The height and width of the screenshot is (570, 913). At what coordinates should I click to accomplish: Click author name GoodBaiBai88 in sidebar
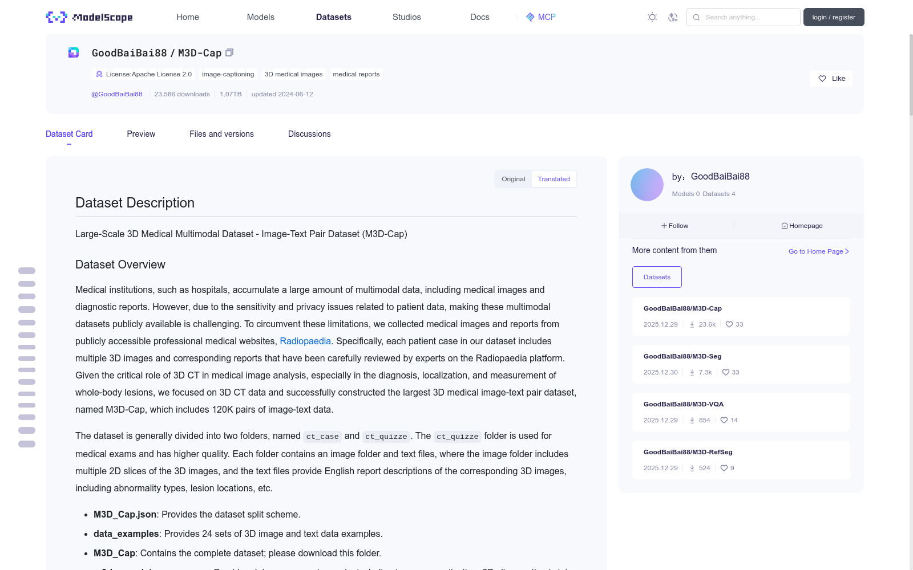[720, 177]
